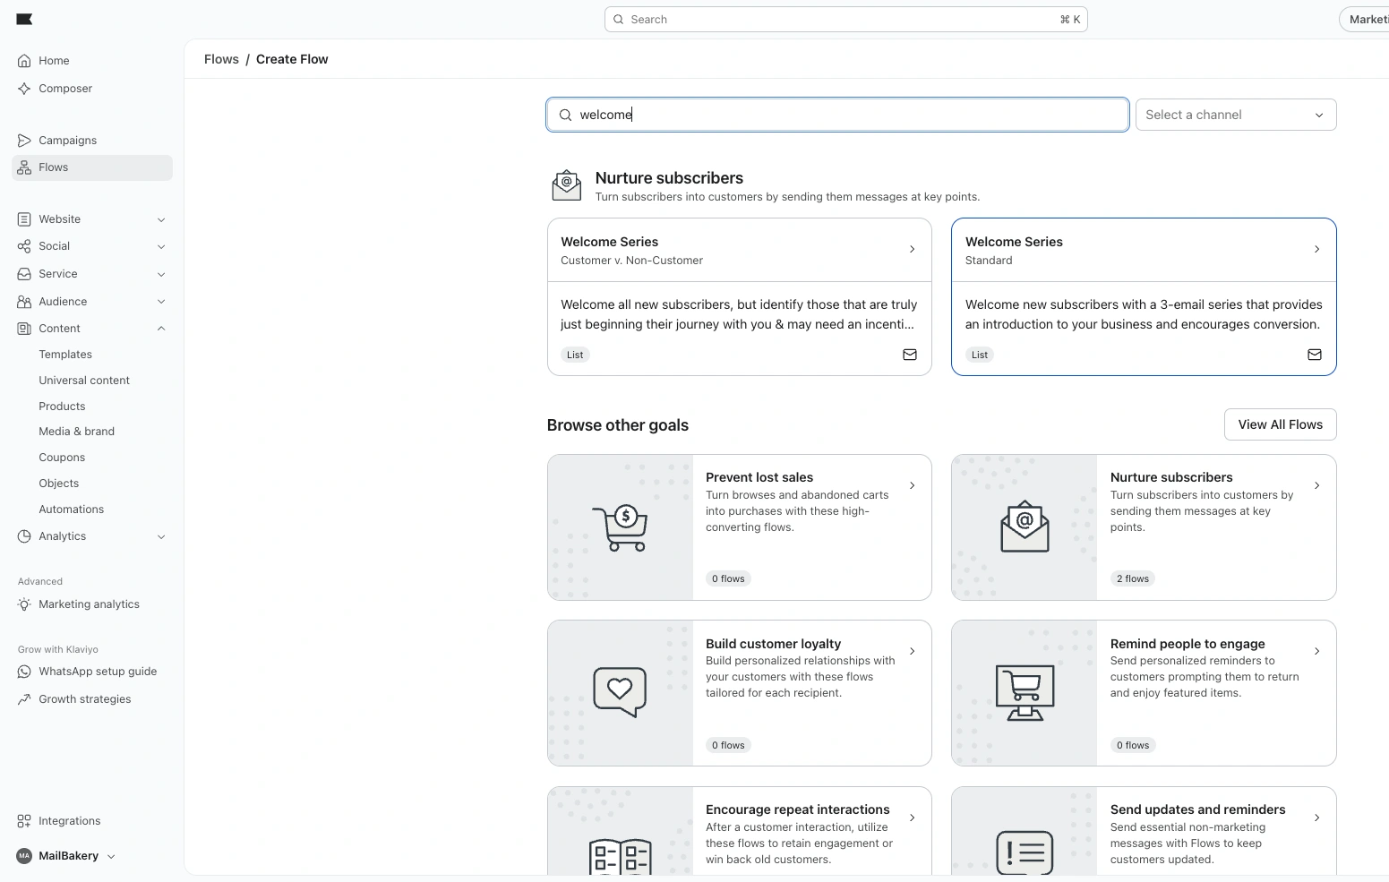The image size is (1389, 882).
Task: Open the Encourage repeat interactions goal card
Action: point(739,831)
